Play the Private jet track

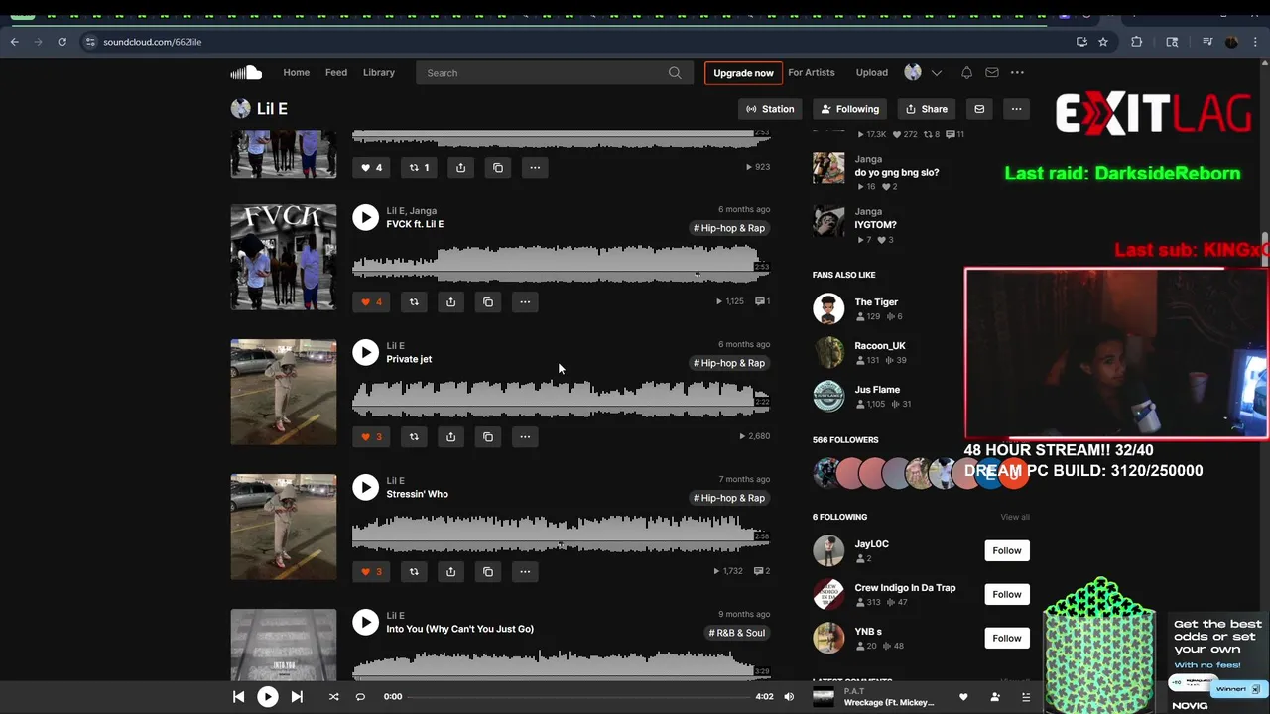pos(365,352)
